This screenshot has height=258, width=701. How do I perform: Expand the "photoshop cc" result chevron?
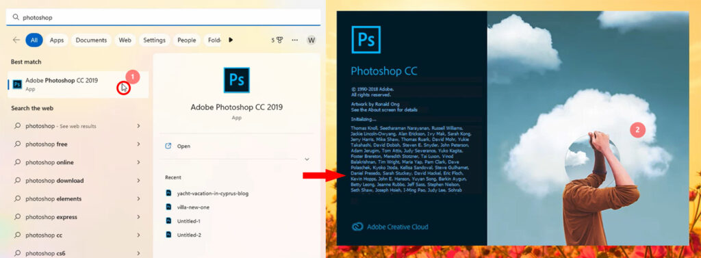click(138, 235)
